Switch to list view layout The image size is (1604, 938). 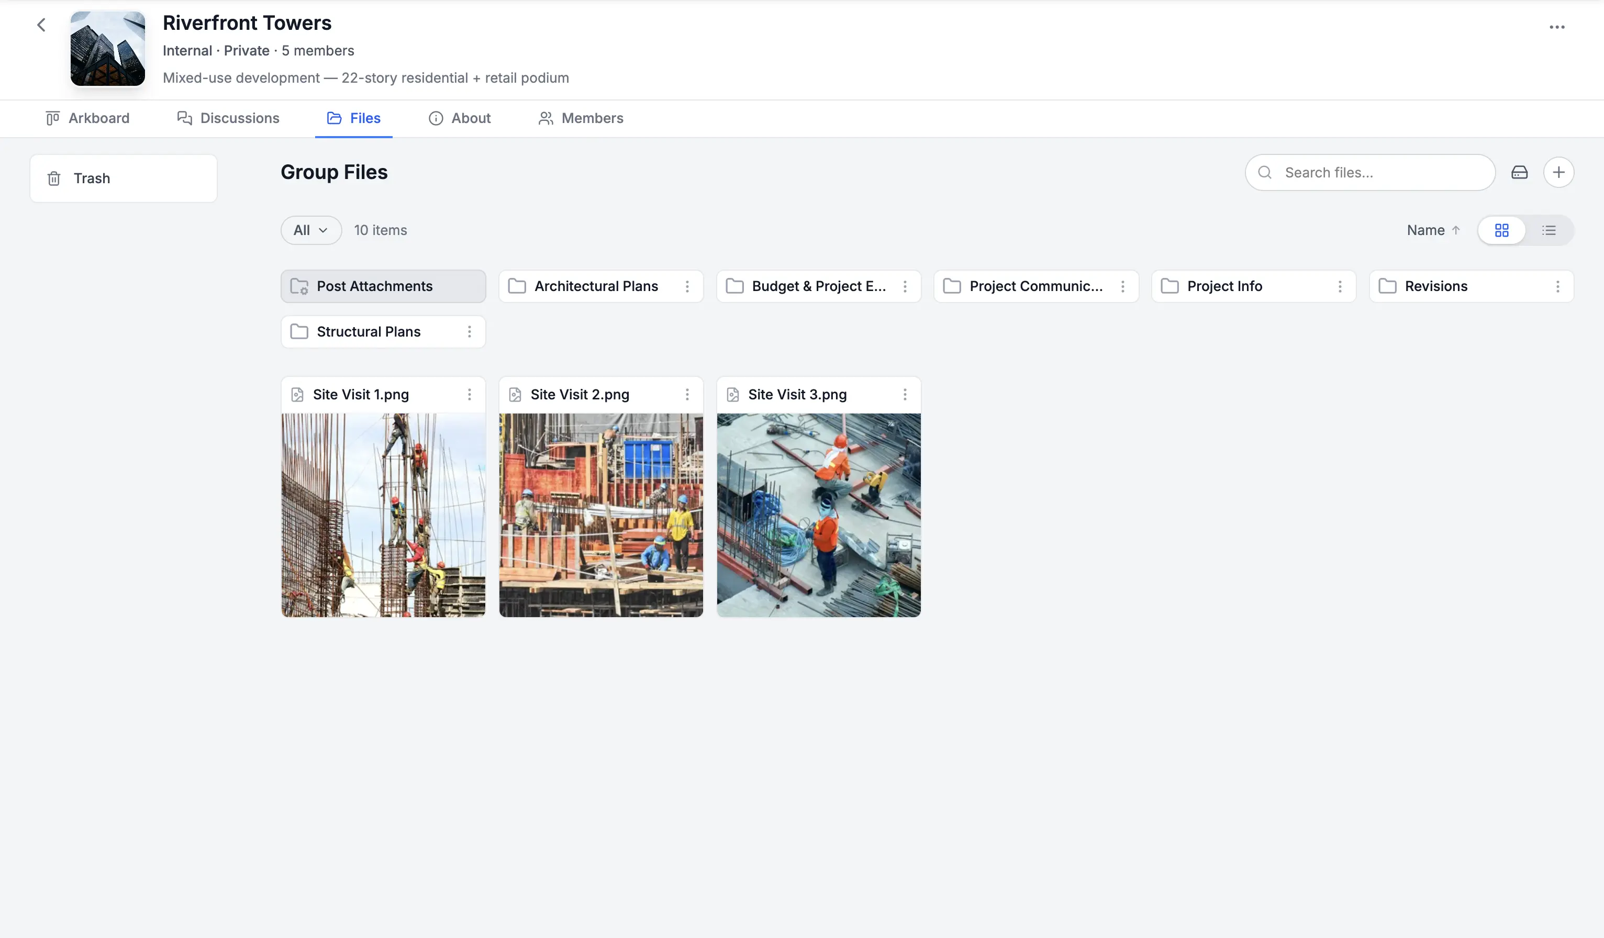tap(1549, 230)
